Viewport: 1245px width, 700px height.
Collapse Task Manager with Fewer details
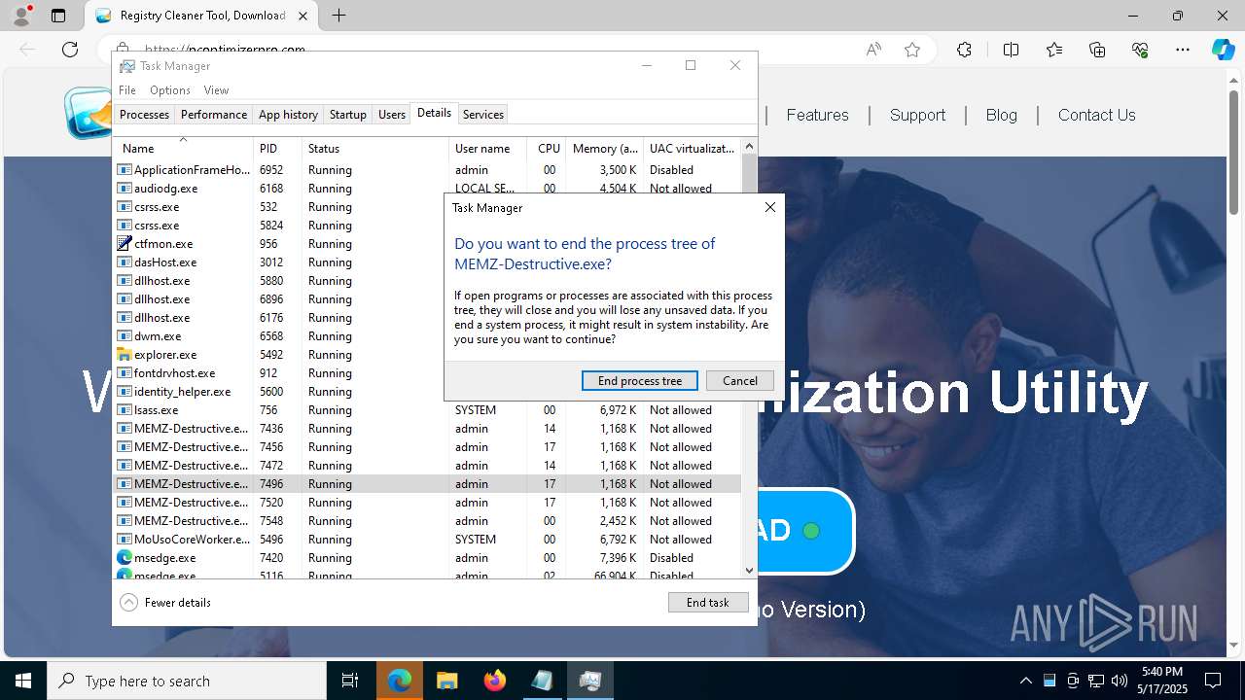tap(165, 603)
